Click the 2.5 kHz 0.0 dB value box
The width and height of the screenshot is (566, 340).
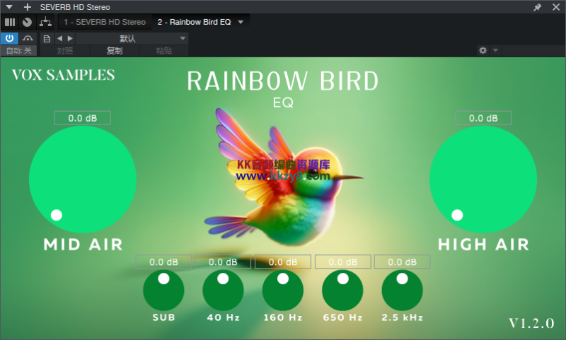402,262
